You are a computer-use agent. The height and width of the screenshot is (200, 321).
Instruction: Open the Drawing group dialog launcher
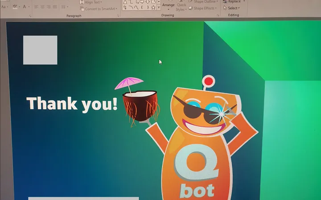(x=218, y=15)
